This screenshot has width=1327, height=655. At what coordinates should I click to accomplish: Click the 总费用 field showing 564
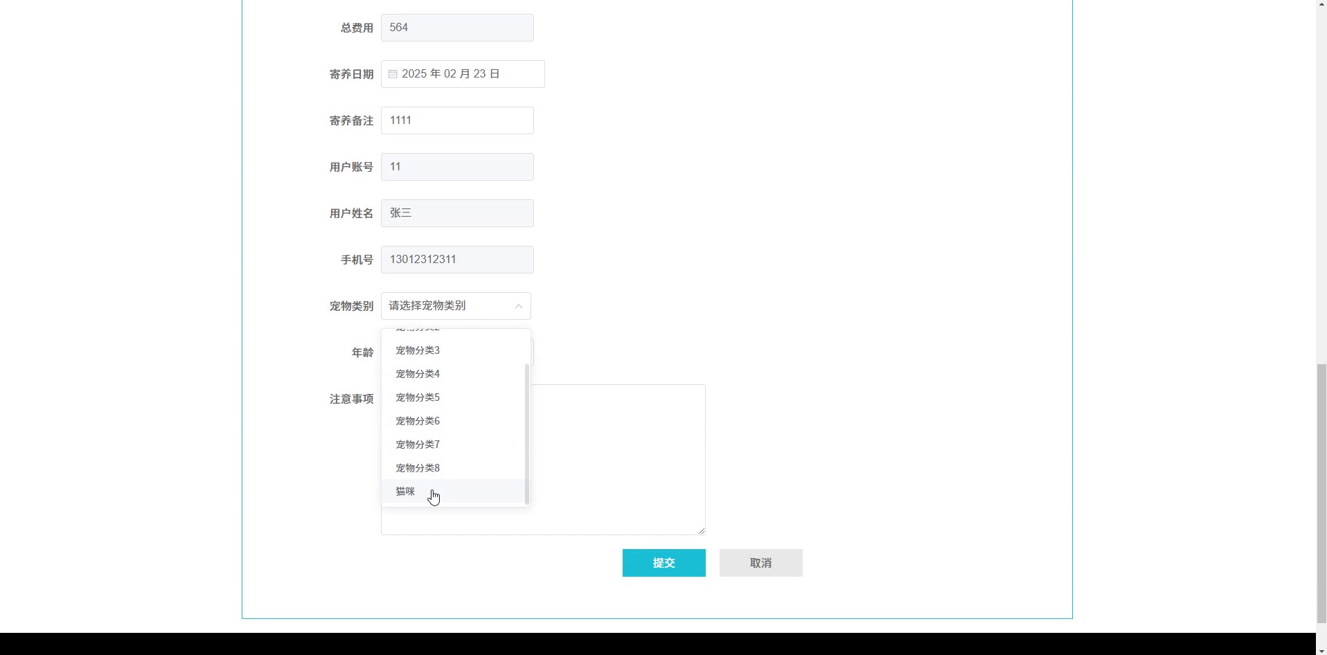(x=457, y=28)
